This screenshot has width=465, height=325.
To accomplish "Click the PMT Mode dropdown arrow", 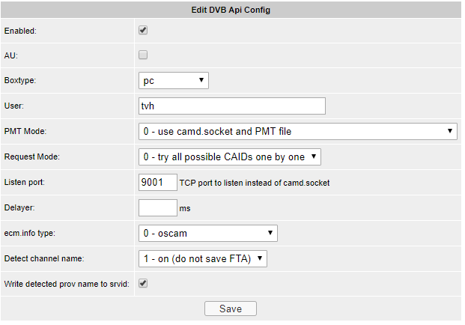I will coord(450,131).
